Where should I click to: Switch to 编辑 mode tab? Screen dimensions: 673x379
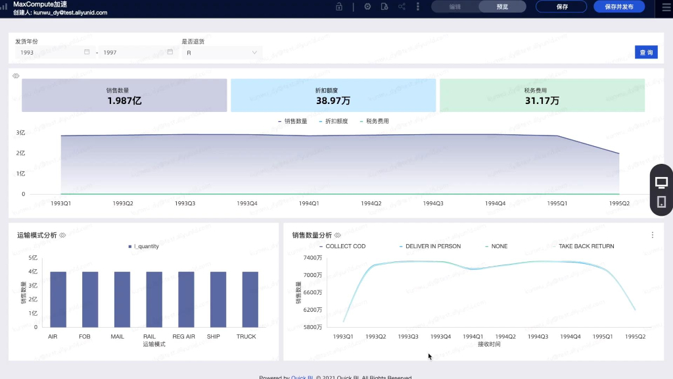click(x=455, y=7)
